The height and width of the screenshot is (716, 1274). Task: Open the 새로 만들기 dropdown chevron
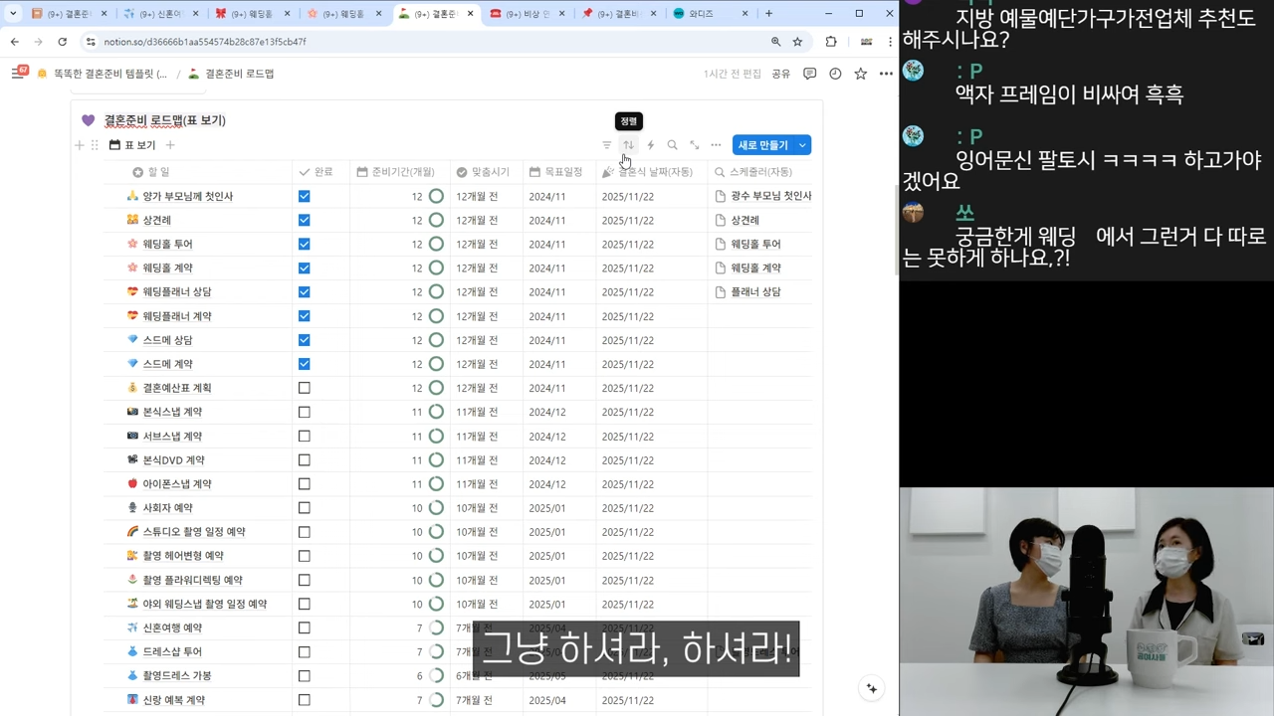pos(801,145)
